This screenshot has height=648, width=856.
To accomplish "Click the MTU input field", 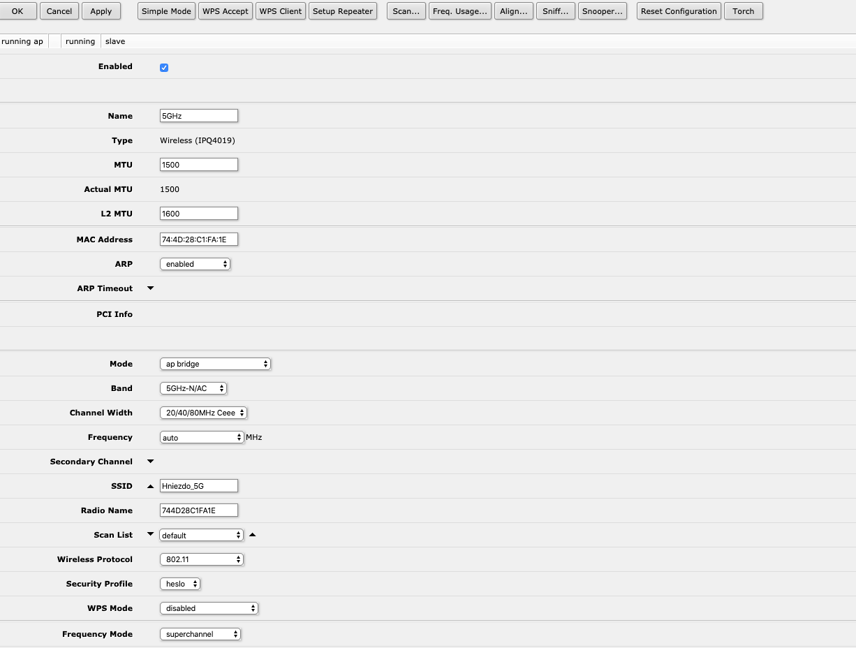I will (199, 165).
